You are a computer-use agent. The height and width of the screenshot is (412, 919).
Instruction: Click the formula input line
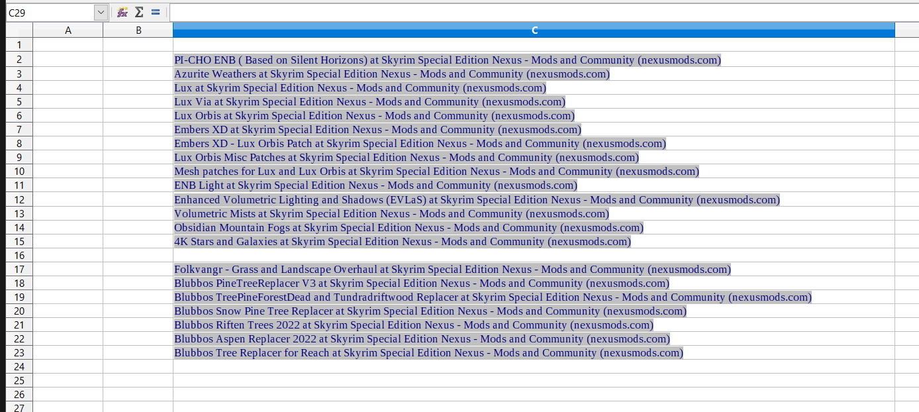543,12
